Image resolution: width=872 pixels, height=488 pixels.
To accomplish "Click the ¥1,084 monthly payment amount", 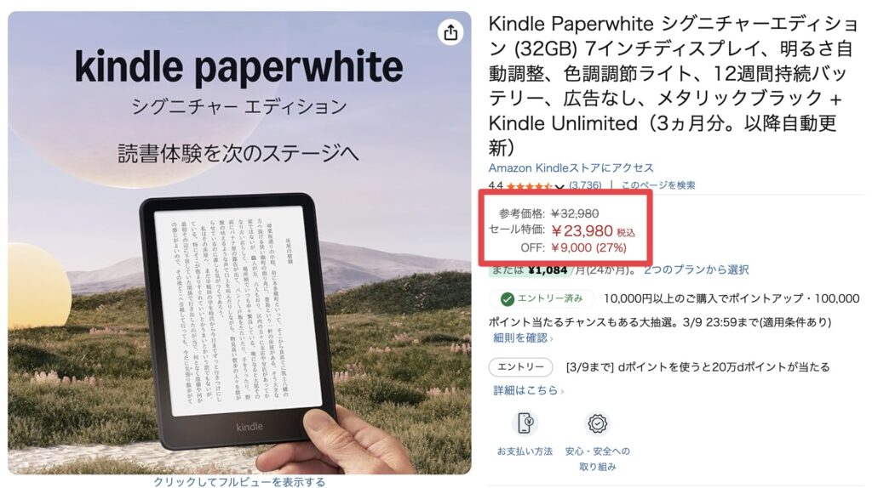I will pyautogui.click(x=548, y=270).
